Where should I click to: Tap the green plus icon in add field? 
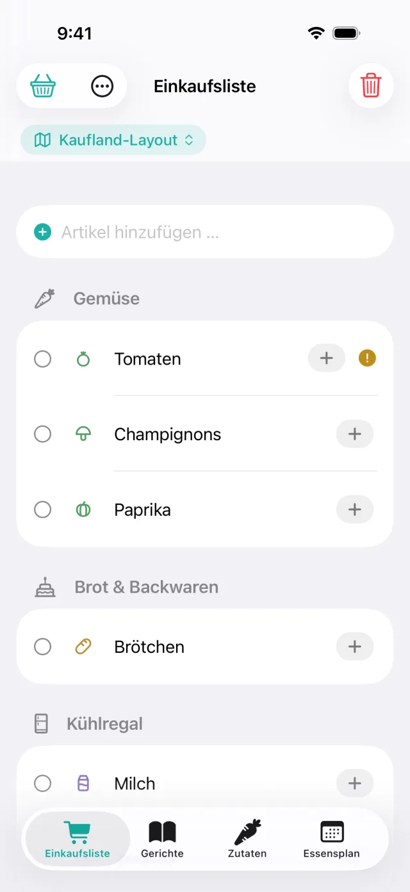[x=42, y=232]
